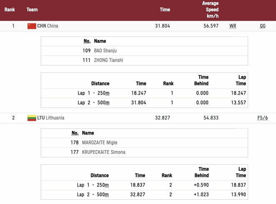This screenshot has height=204, width=276.
Task: Click the Team column header
Action: pyautogui.click(x=32, y=10)
